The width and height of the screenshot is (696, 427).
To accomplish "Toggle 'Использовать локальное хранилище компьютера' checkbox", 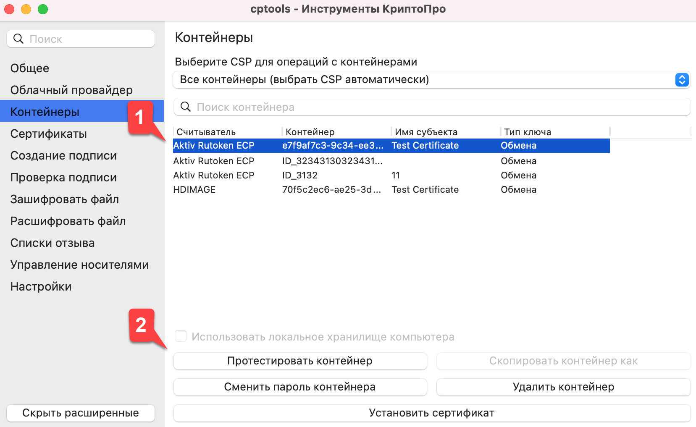I will pos(181,336).
